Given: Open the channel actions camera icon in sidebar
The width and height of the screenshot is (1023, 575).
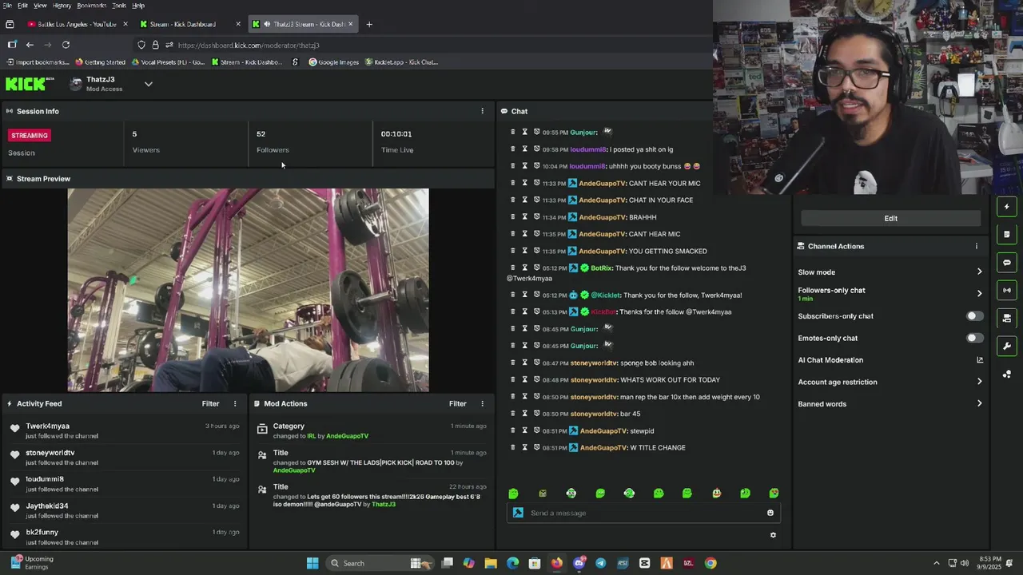Looking at the screenshot, I should (x=1006, y=318).
